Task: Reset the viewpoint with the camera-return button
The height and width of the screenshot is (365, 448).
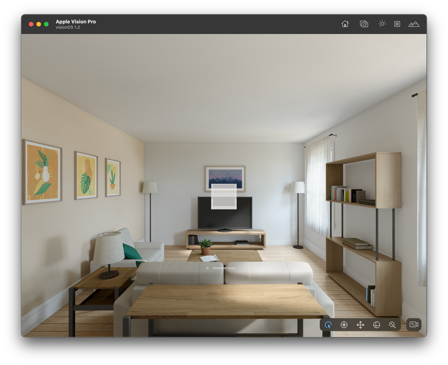Action: tap(414, 325)
